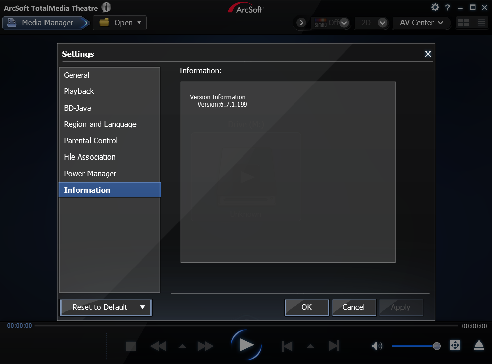
Task: Click elapsed time 00:00:00 on left
Action: (19, 326)
